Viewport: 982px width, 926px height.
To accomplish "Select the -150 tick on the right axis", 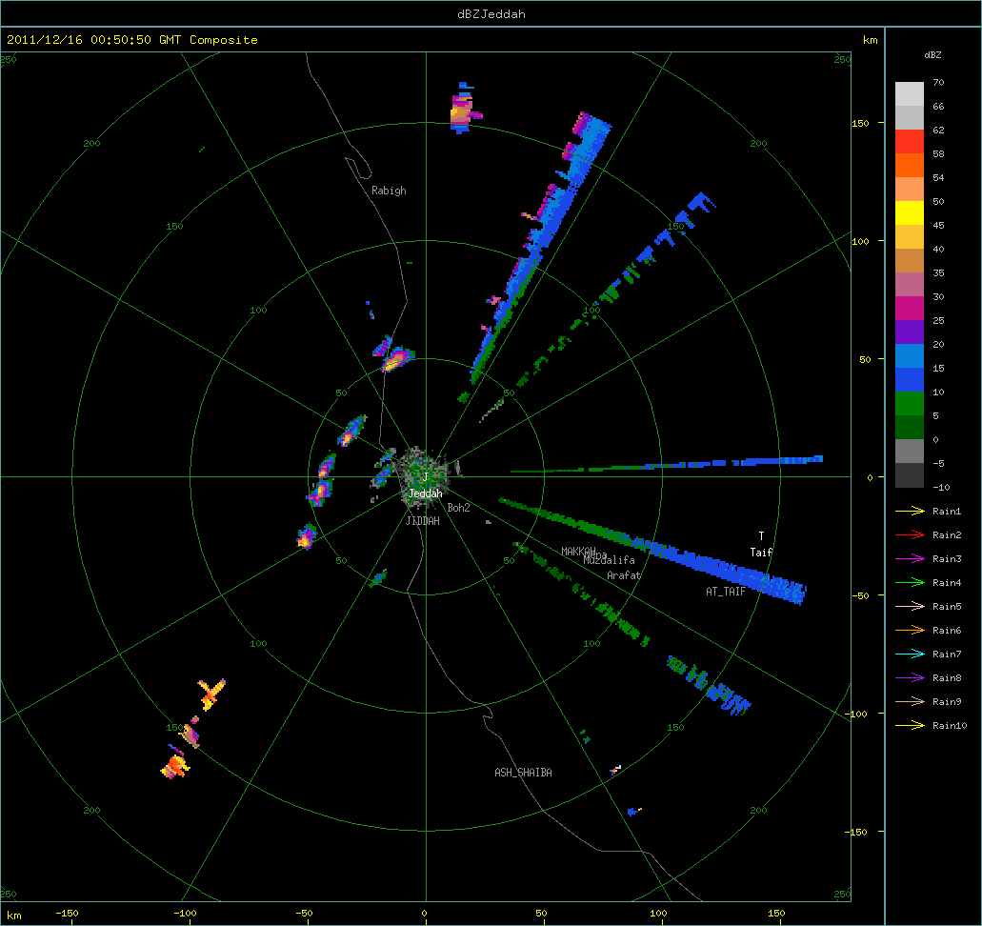I will click(x=856, y=832).
